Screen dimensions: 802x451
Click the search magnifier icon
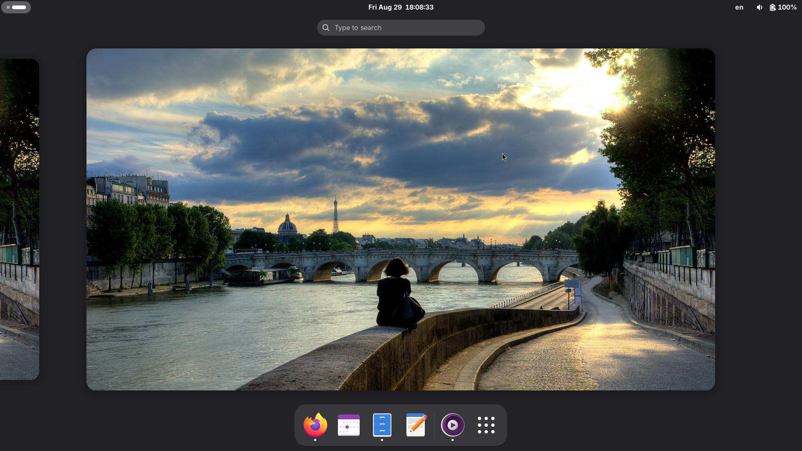pyautogui.click(x=326, y=28)
